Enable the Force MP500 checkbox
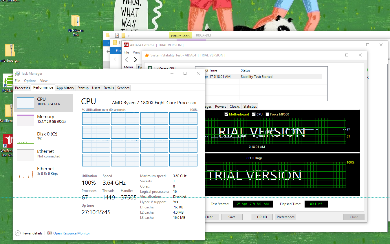The width and height of the screenshot is (390, 244). point(267,114)
